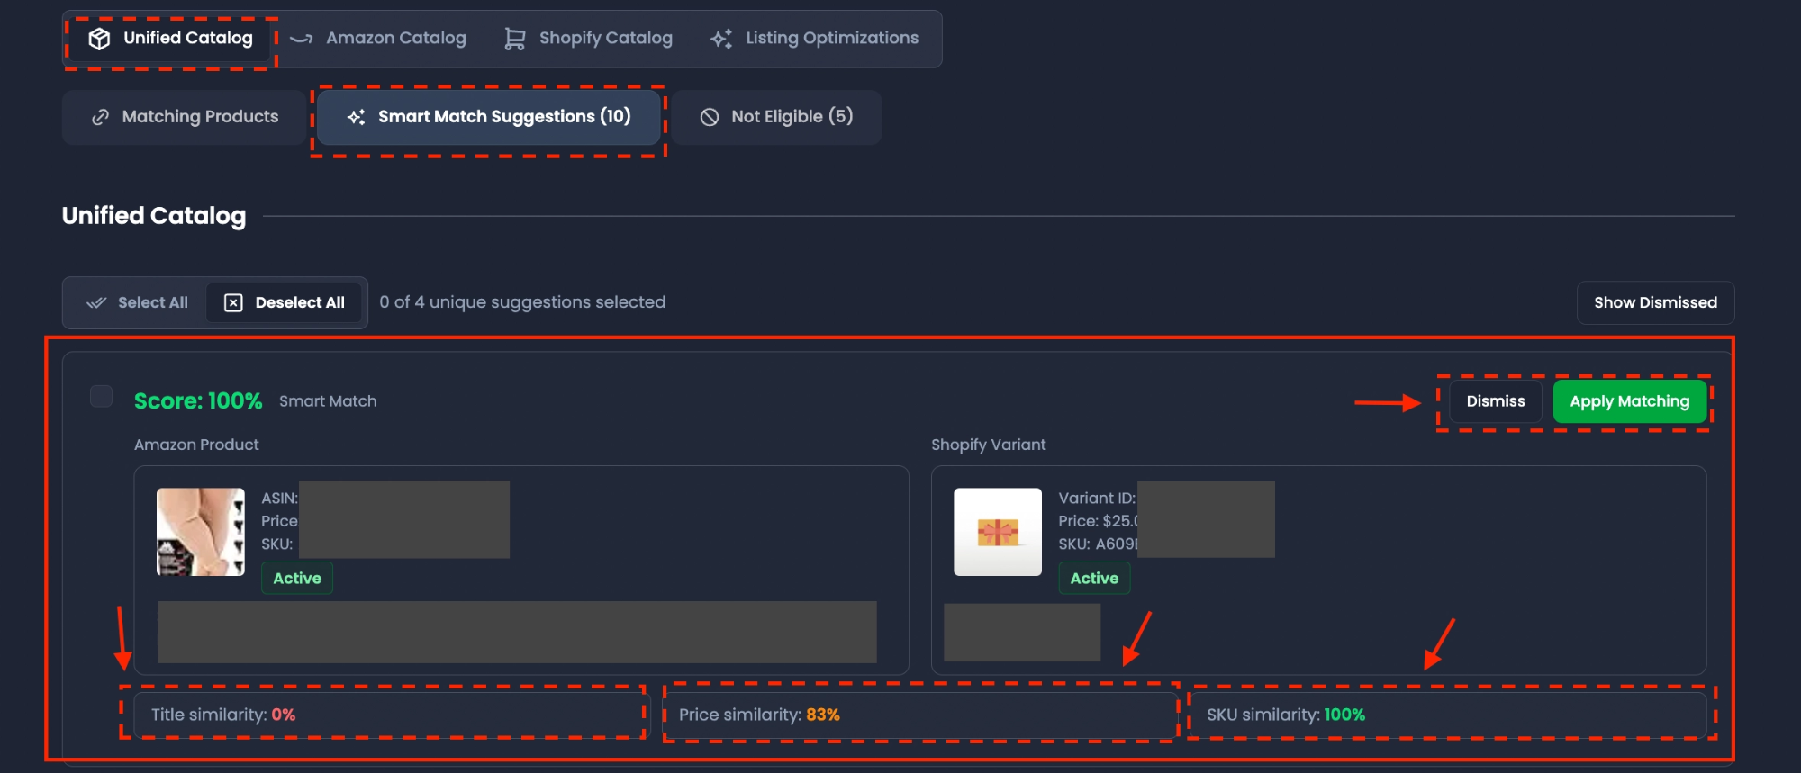Click the Score: 100% label
The image size is (1801, 773).
click(198, 401)
